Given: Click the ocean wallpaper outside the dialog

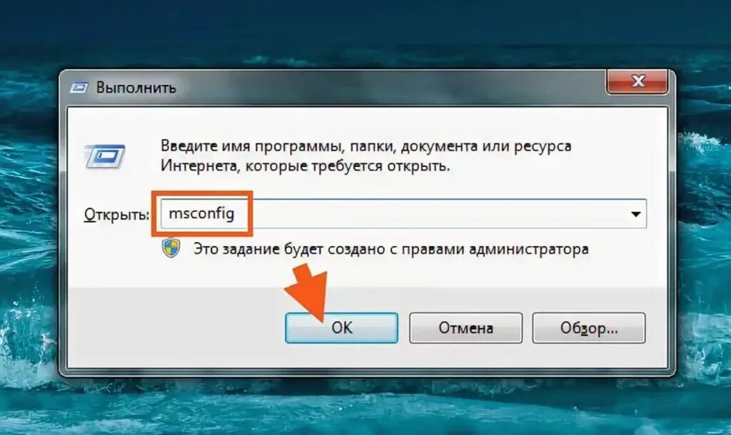Looking at the screenshot, I should click(x=363, y=33).
